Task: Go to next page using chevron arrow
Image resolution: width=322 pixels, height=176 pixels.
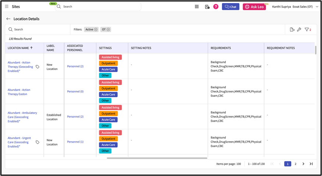Action: (303, 164)
